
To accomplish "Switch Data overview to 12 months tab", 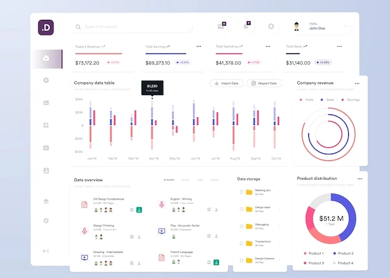I will point(169,180).
